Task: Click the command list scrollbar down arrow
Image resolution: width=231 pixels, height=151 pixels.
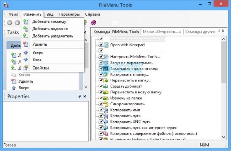Action: tap(224, 137)
